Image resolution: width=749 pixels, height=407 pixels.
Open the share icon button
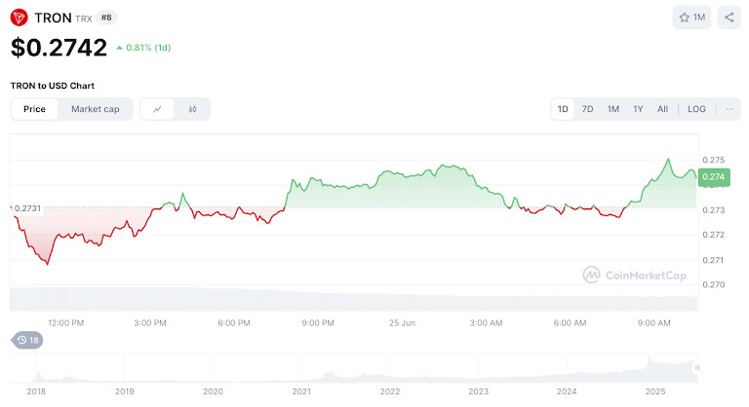729,18
